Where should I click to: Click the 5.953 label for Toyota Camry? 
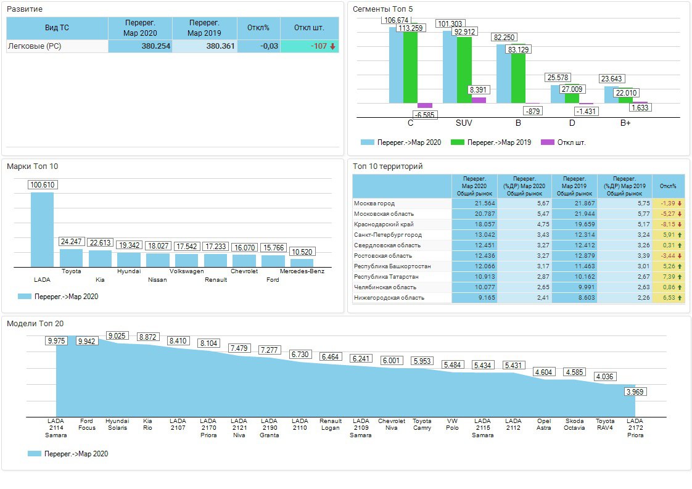422,361
